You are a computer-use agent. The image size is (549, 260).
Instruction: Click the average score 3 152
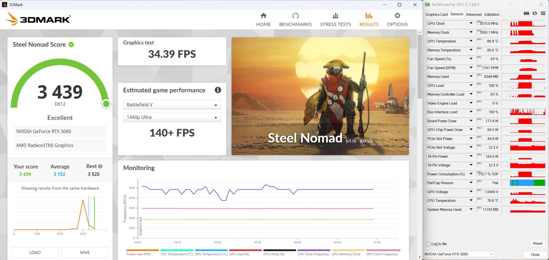click(x=59, y=174)
